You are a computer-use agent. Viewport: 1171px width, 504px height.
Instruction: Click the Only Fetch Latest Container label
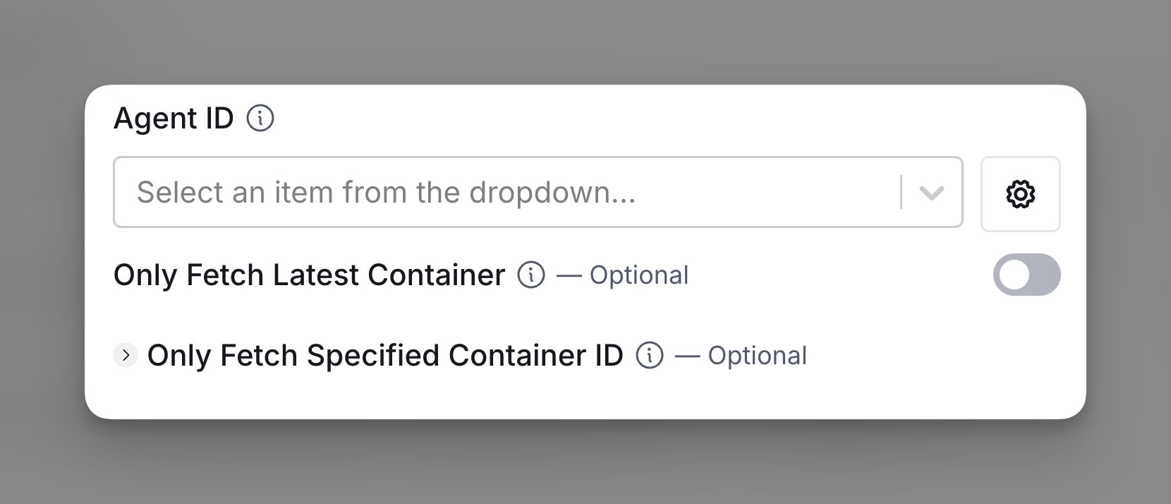(x=309, y=275)
